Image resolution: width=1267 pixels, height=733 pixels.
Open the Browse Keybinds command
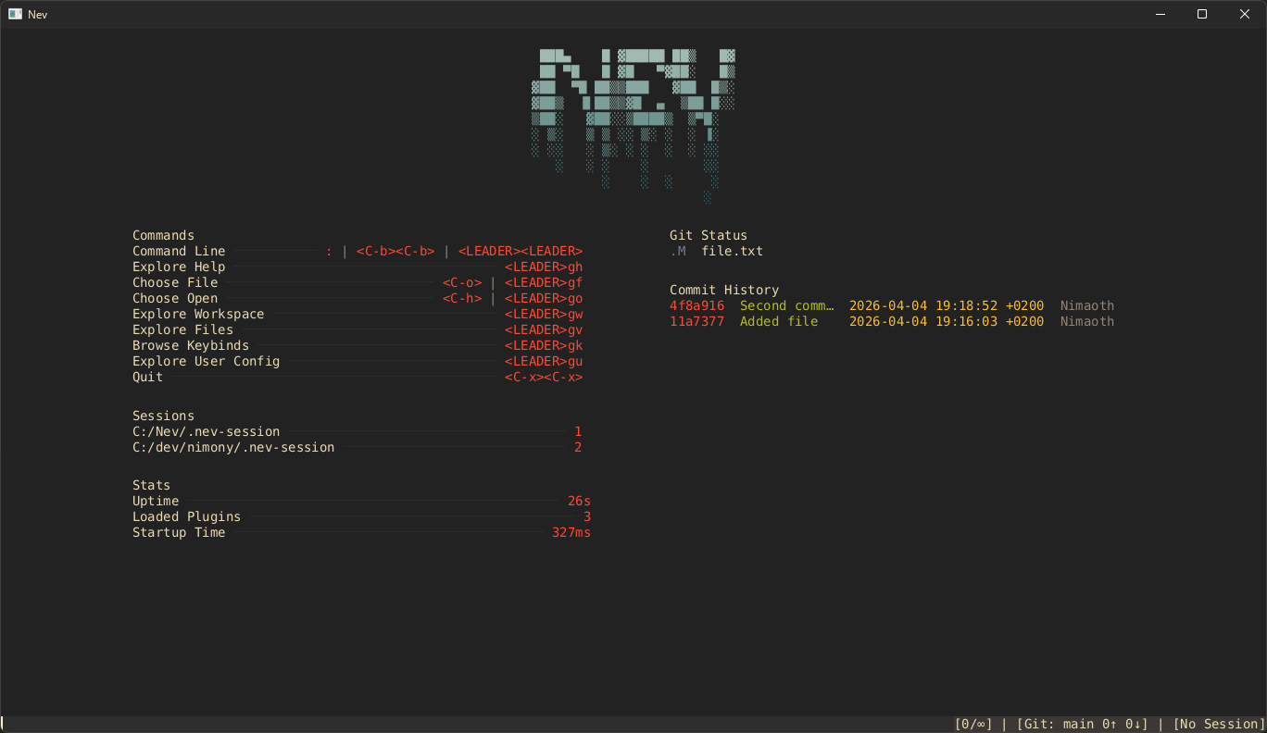(358, 345)
